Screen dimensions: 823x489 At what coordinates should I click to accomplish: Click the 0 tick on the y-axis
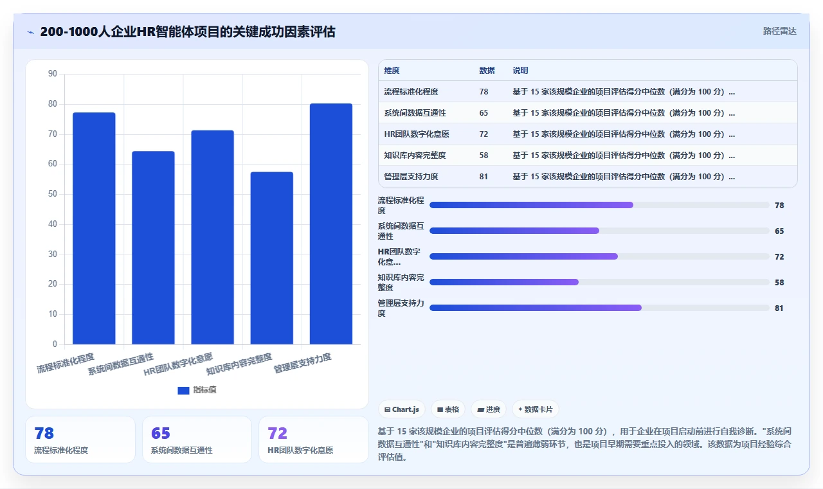(x=55, y=344)
